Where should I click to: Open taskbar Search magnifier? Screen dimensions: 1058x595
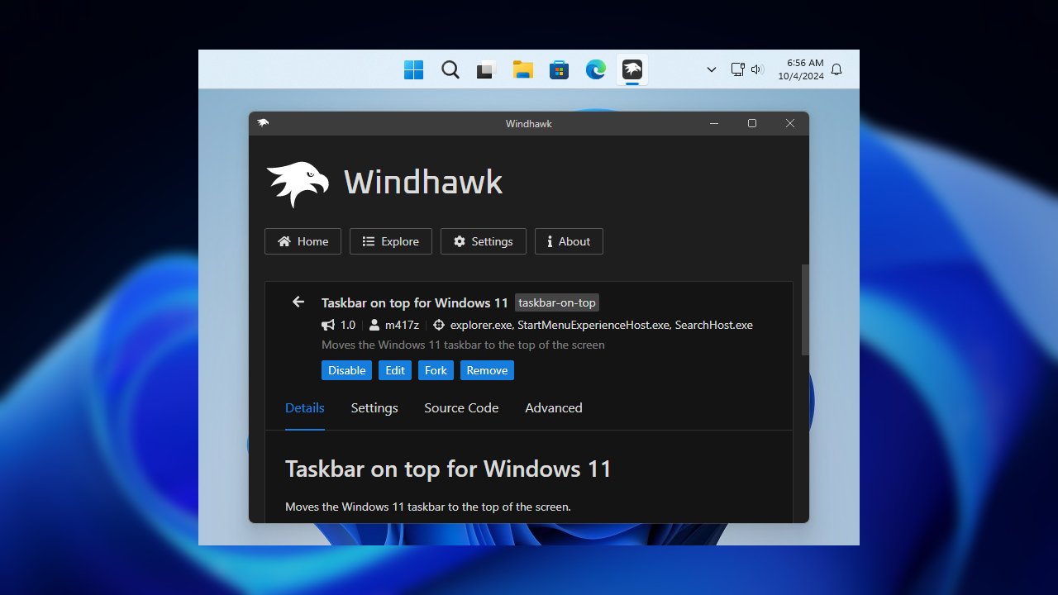450,70
